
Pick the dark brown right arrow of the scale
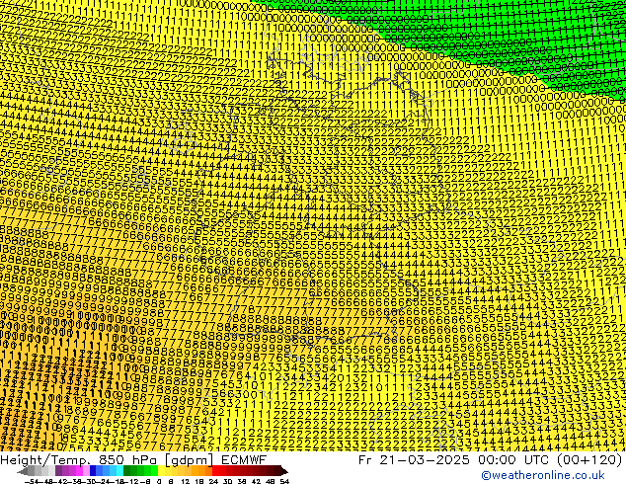tap(284, 471)
